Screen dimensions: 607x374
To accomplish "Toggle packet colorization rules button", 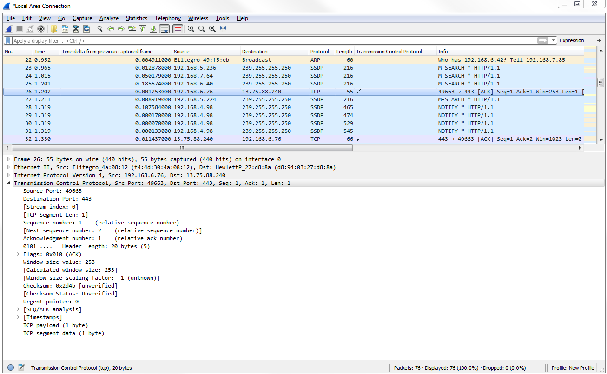I will click(178, 29).
